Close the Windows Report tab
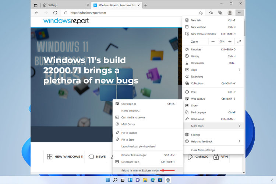Image resolution: width=276 pixels, height=184 pixels. pos(139,6)
